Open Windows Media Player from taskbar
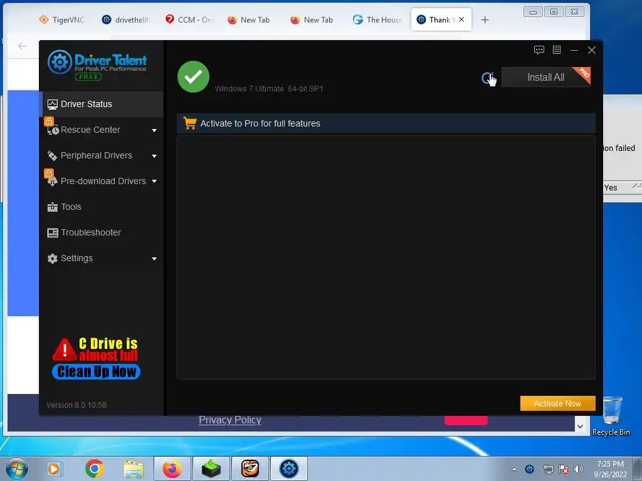The height and width of the screenshot is (481, 642). tap(54, 468)
